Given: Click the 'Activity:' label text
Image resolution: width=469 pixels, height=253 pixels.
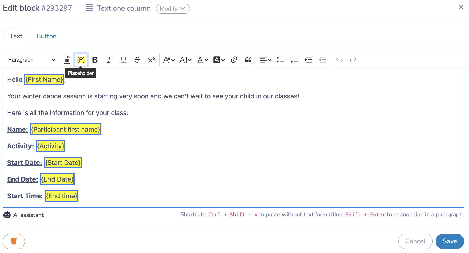Looking at the screenshot, I should point(20,146).
